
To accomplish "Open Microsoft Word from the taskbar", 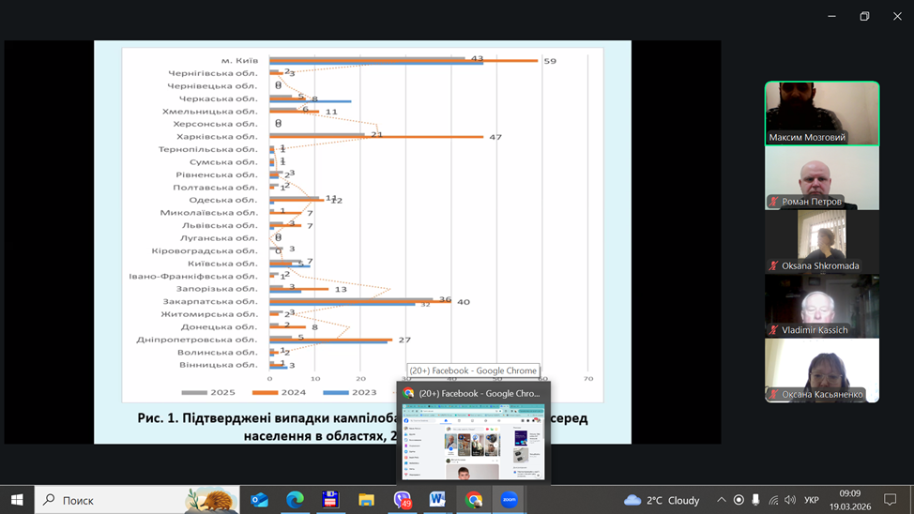I will coord(438,500).
